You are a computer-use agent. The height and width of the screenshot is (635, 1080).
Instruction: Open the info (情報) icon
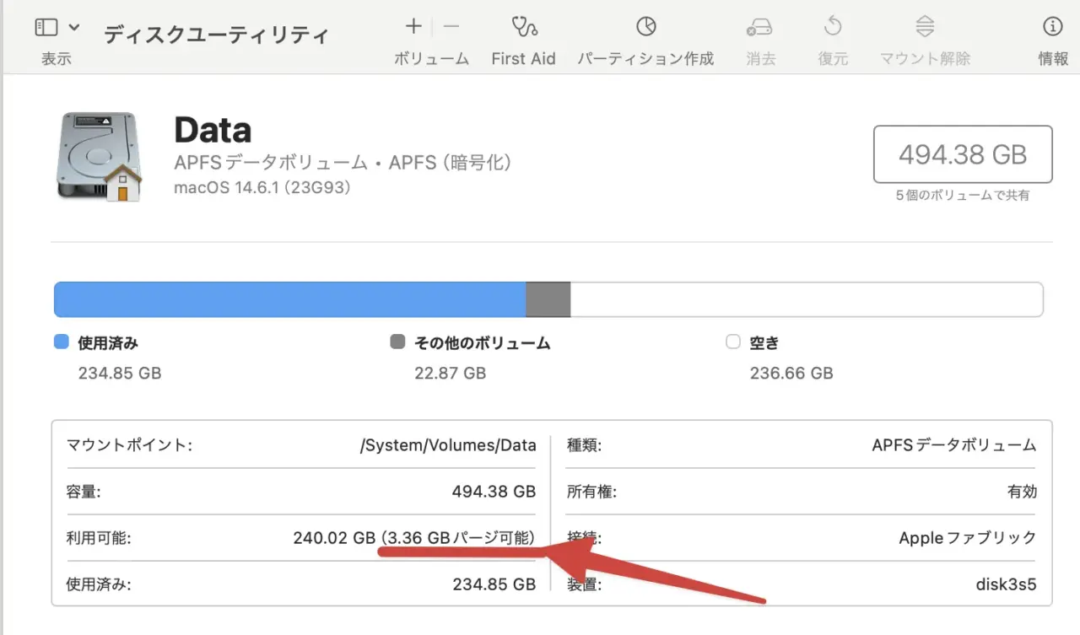[1052, 27]
